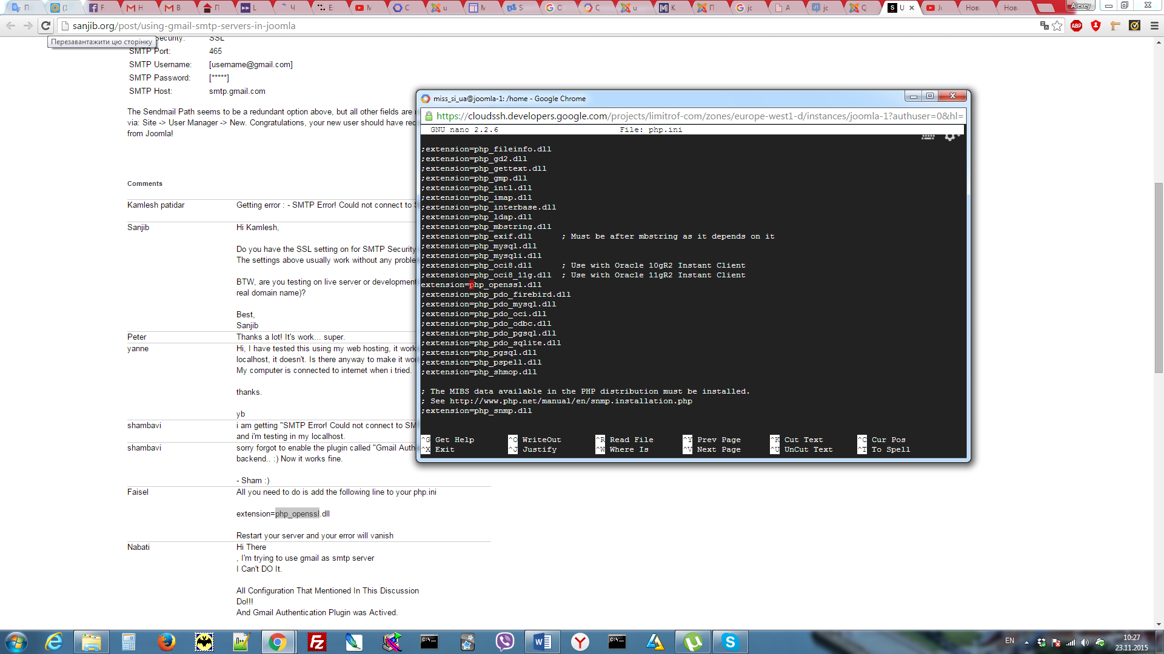Show hidden tray icons arrow
The width and height of the screenshot is (1164, 654).
click(x=1026, y=642)
